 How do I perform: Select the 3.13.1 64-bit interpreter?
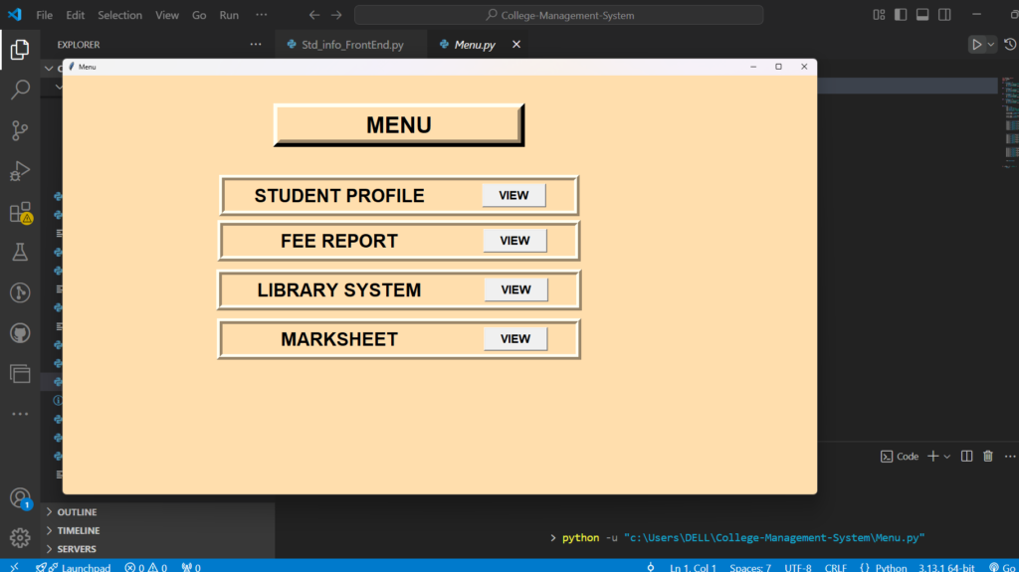tap(946, 567)
